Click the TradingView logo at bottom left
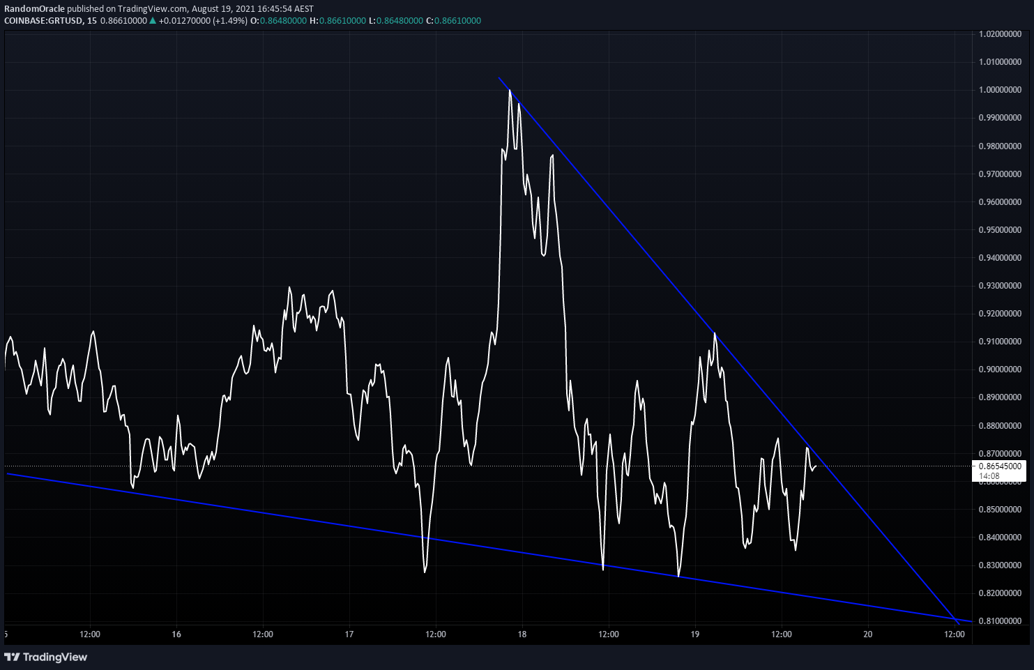The image size is (1034, 670). [x=46, y=657]
